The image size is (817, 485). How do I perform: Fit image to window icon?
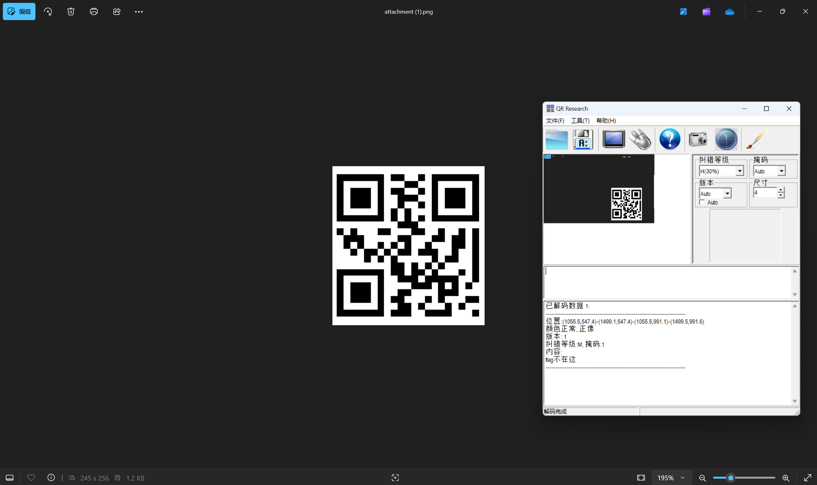641,477
